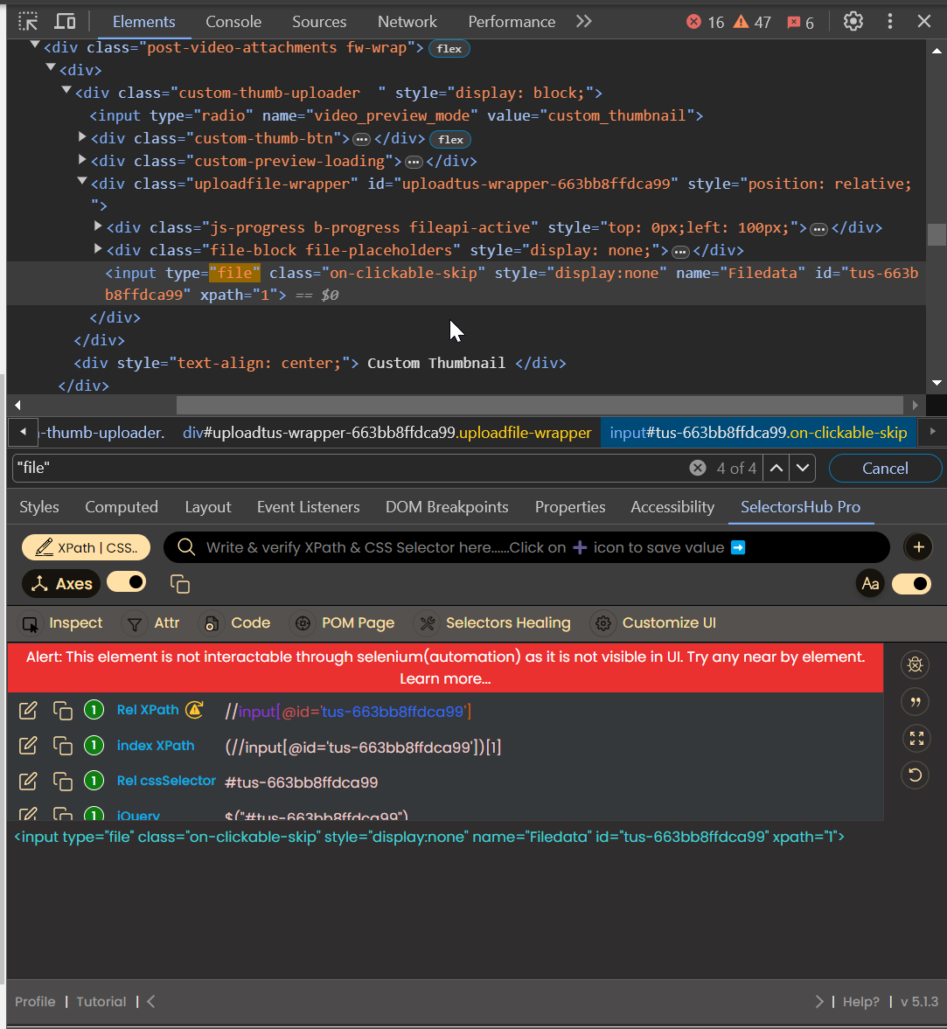
Task: Go to previous search result
Action: coord(776,468)
